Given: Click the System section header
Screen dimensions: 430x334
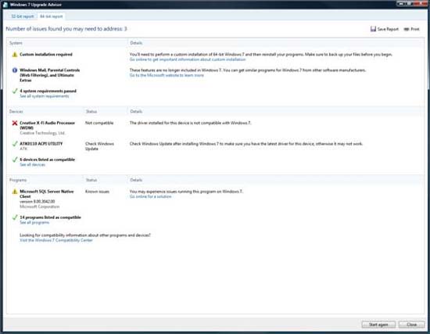Looking at the screenshot, I should click(x=16, y=43).
